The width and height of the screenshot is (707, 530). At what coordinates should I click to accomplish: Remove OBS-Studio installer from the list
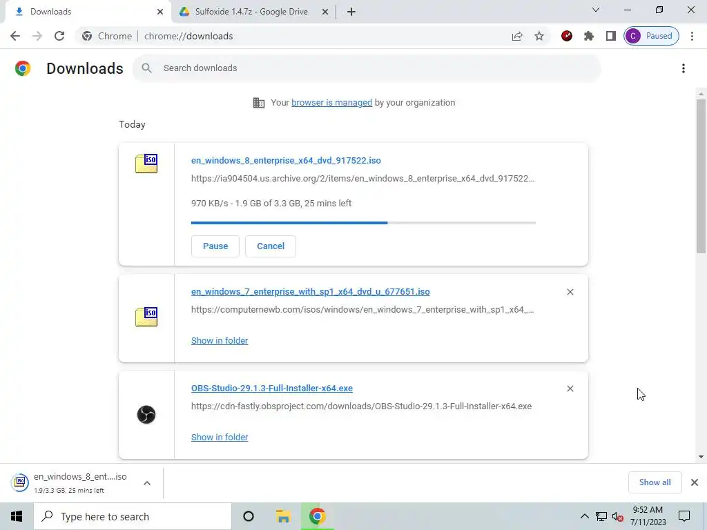coord(570,389)
